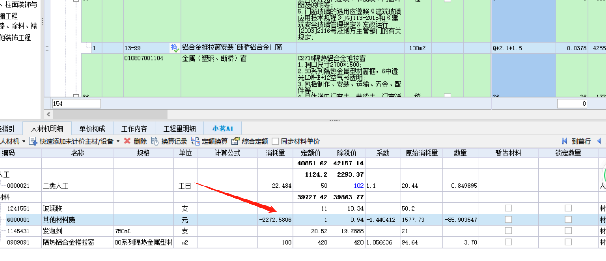606x261 pixels.
Task: Select quota row 13-99 code
Action: tap(133, 48)
